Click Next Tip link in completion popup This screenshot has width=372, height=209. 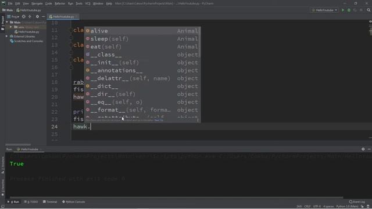159,120
